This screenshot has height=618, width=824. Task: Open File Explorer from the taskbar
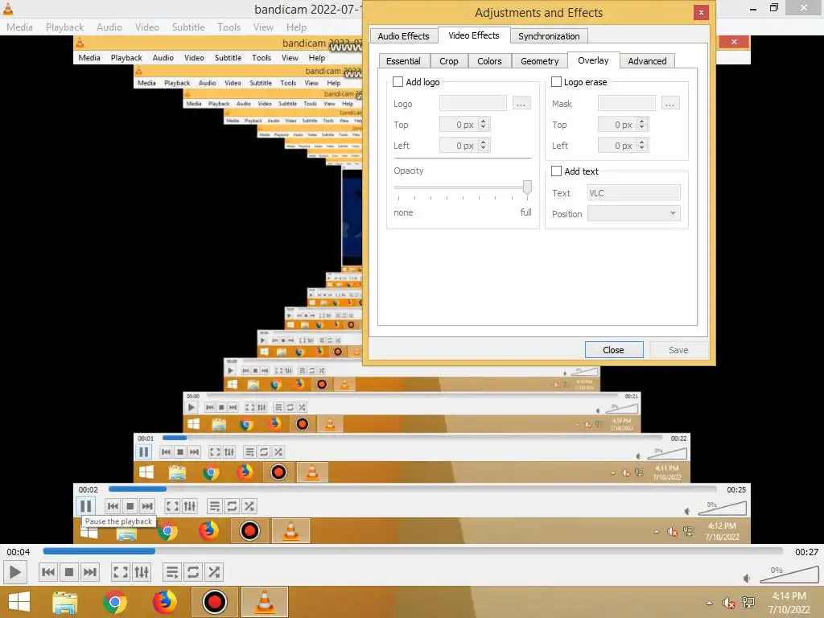tap(65, 602)
